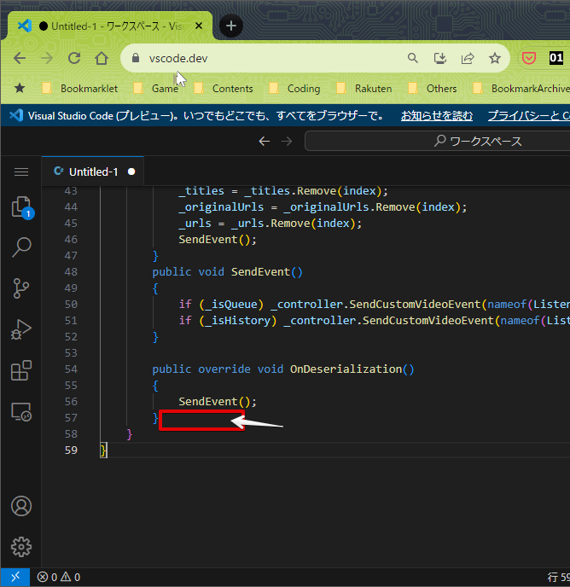This screenshot has width=570, height=587.
Task: Open the お知らせを読む link
Action: coord(437,115)
